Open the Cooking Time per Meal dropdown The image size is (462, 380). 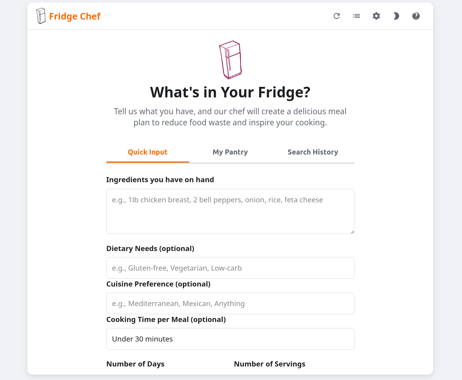230,339
